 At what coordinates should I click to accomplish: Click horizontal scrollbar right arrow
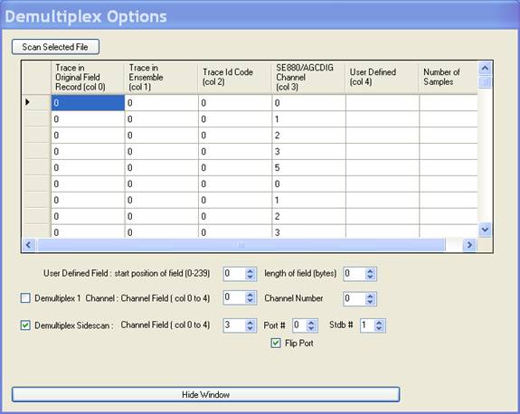point(469,245)
